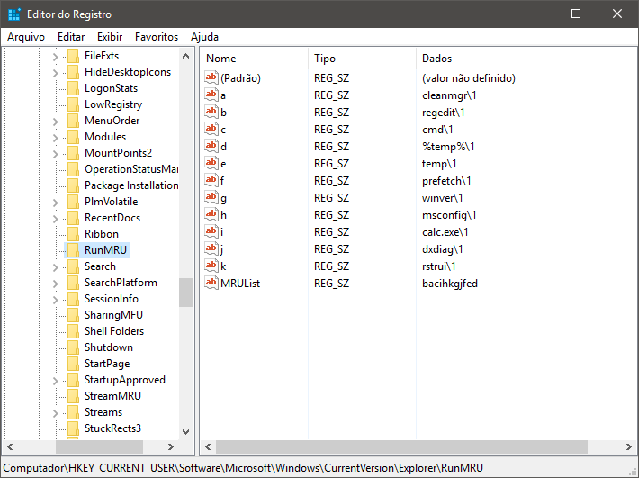
Task: Click the 'dxdiag\1' data cell
Action: pyautogui.click(x=443, y=249)
